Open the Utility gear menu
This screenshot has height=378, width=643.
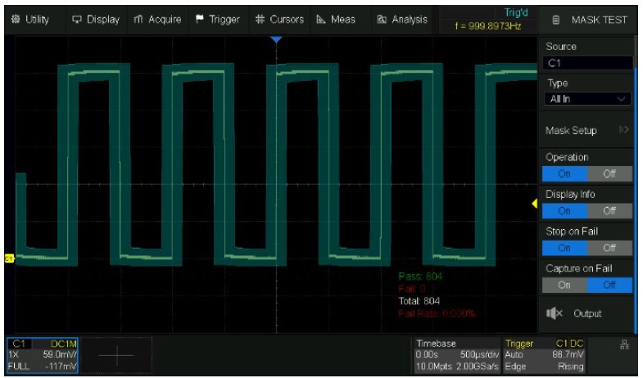tap(29, 20)
